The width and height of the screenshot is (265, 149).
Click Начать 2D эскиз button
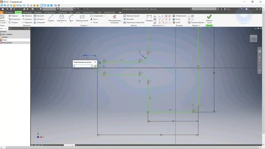point(2,19)
